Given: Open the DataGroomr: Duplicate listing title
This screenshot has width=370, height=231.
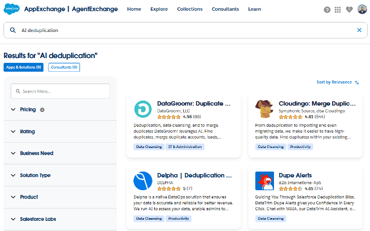Looking at the screenshot, I should 194,104.
